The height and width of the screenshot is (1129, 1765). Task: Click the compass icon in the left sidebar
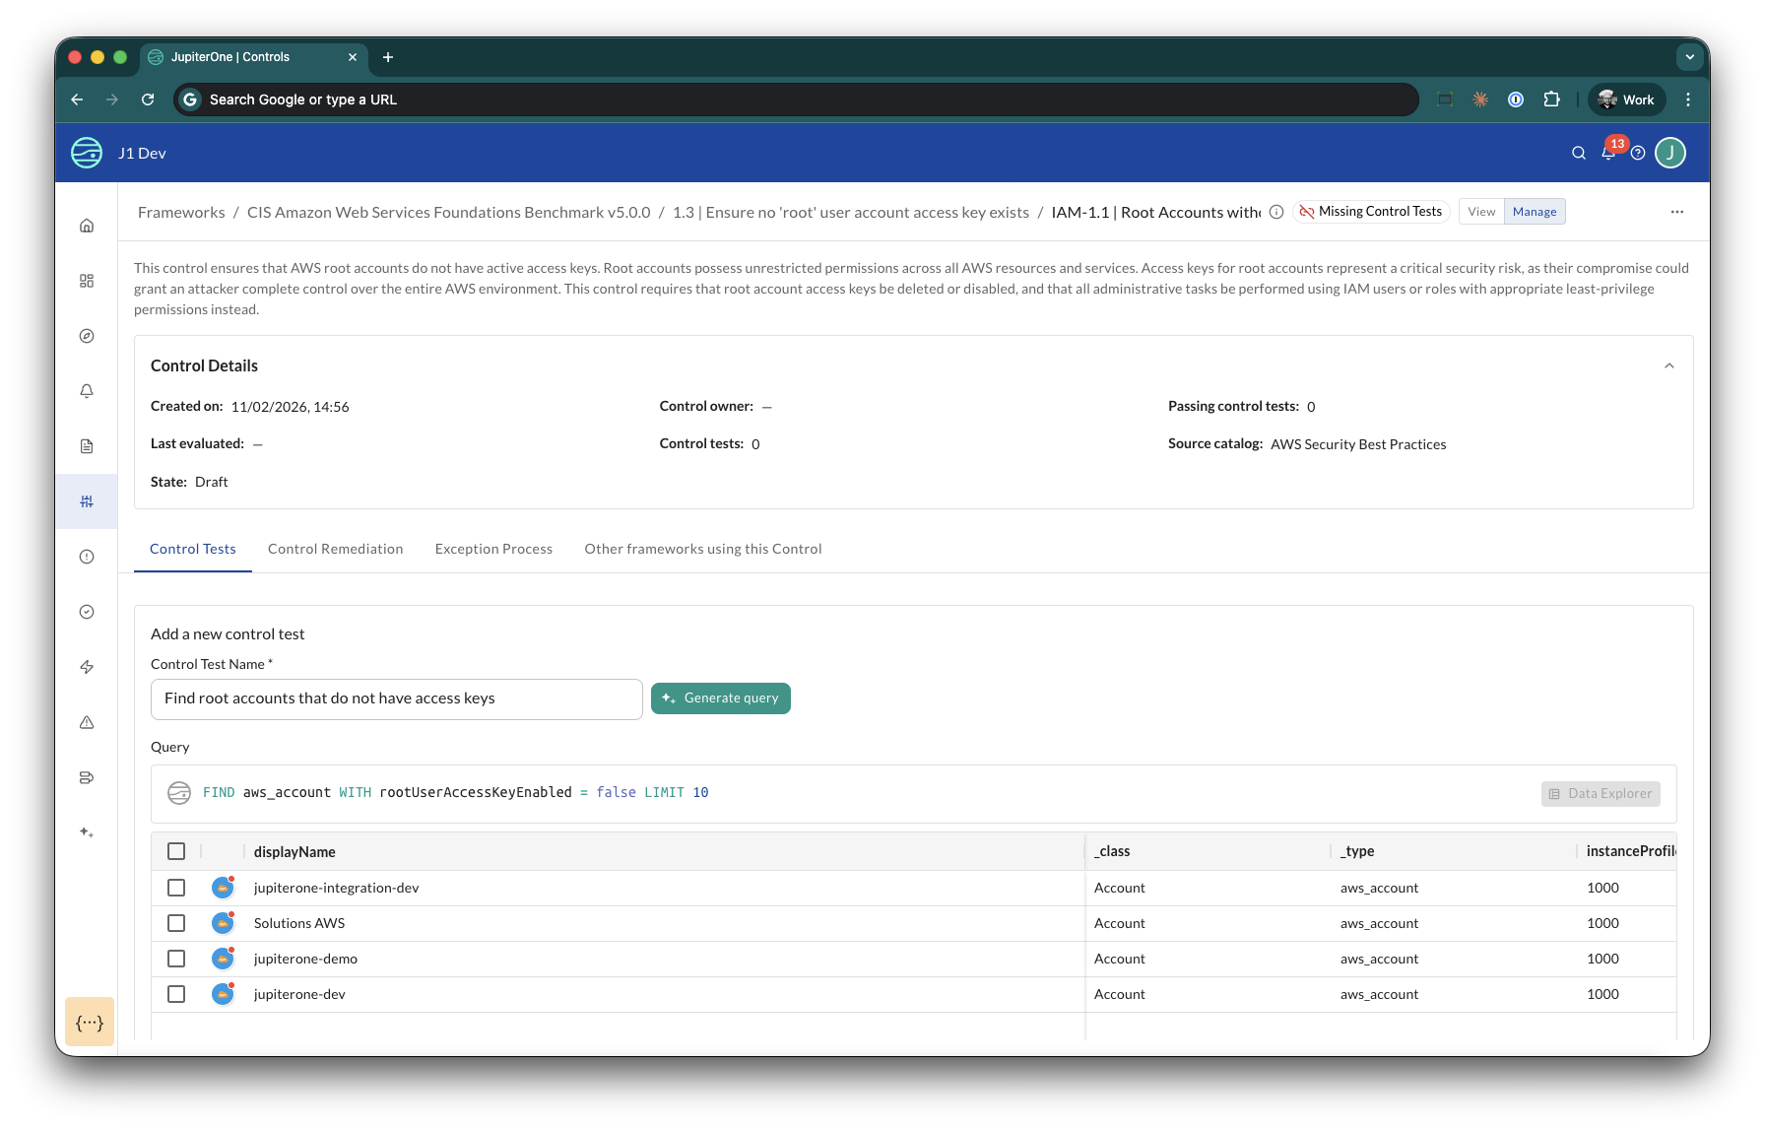[x=86, y=335]
